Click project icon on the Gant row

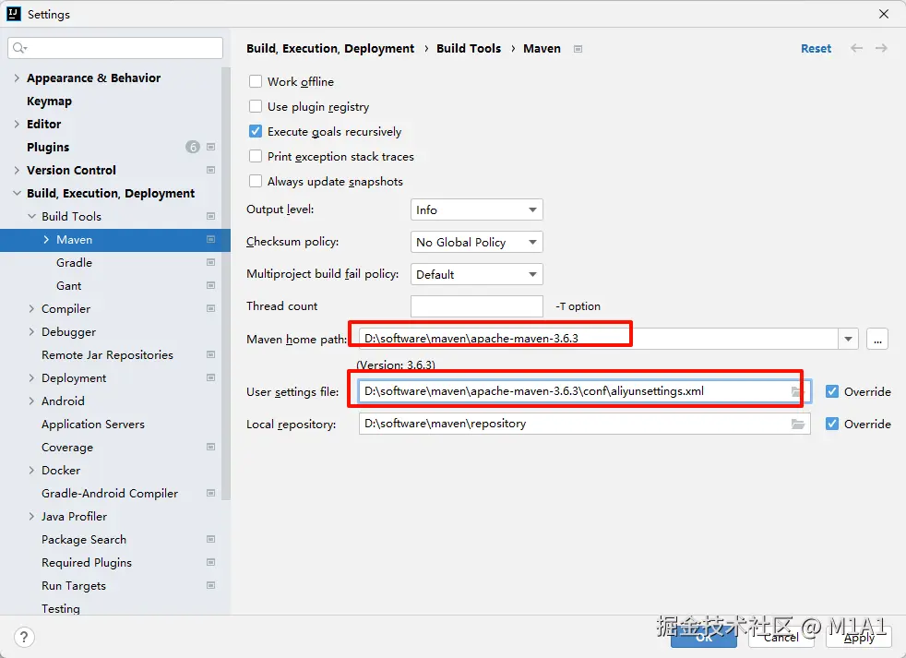click(x=211, y=286)
